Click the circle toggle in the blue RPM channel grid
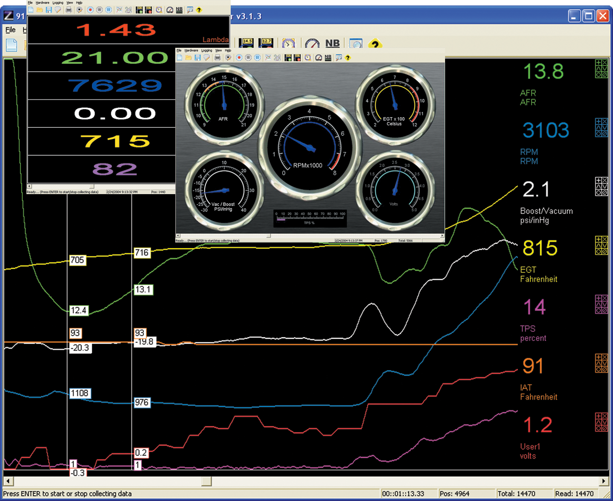This screenshot has width=613, height=501. point(598,134)
